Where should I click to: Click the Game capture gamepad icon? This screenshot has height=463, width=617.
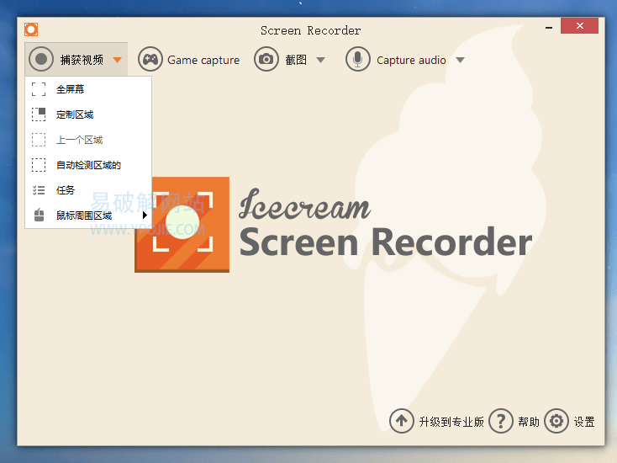150,59
